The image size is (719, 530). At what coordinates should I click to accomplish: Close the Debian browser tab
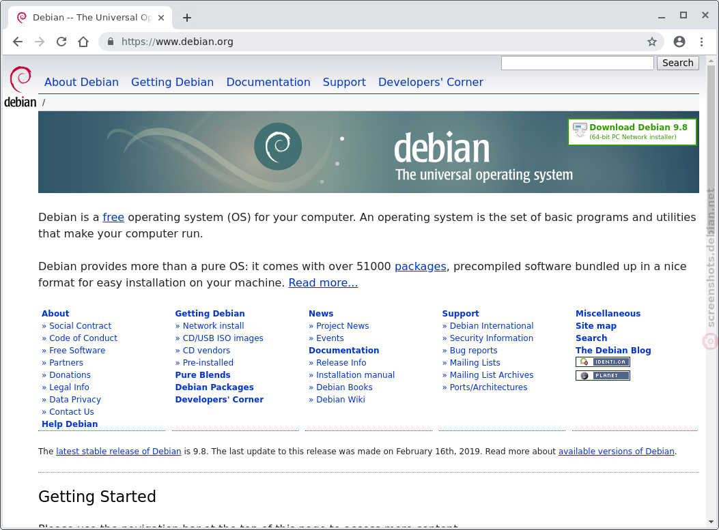(161, 18)
